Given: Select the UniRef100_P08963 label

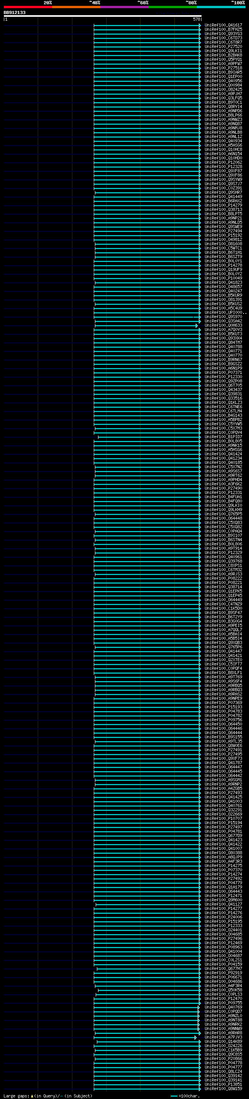Looking at the screenshot, I should (223, 947).
